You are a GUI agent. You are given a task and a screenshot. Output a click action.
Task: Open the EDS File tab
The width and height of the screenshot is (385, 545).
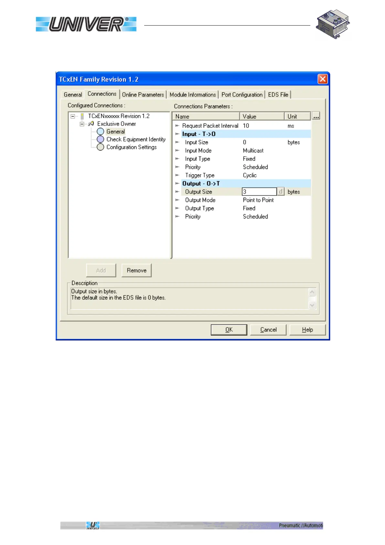pyautogui.click(x=278, y=95)
